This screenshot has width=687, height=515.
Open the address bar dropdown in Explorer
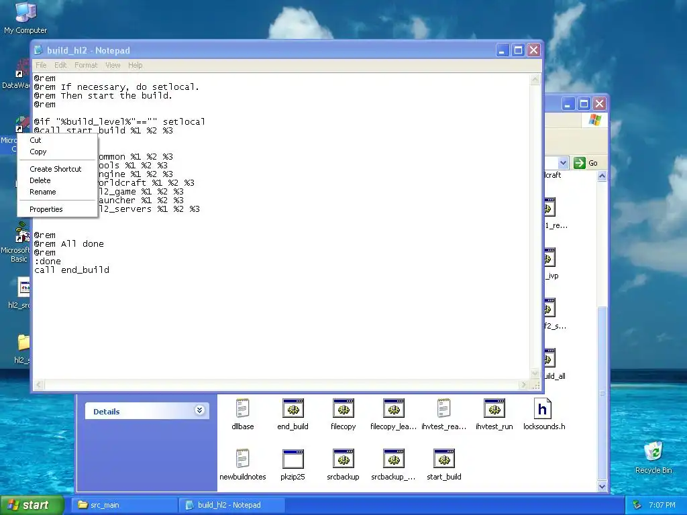tap(563, 163)
